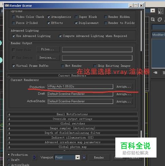Toggle Use Advanced Lighting
Viewport: 165px width, 166px height.
coord(14,36)
